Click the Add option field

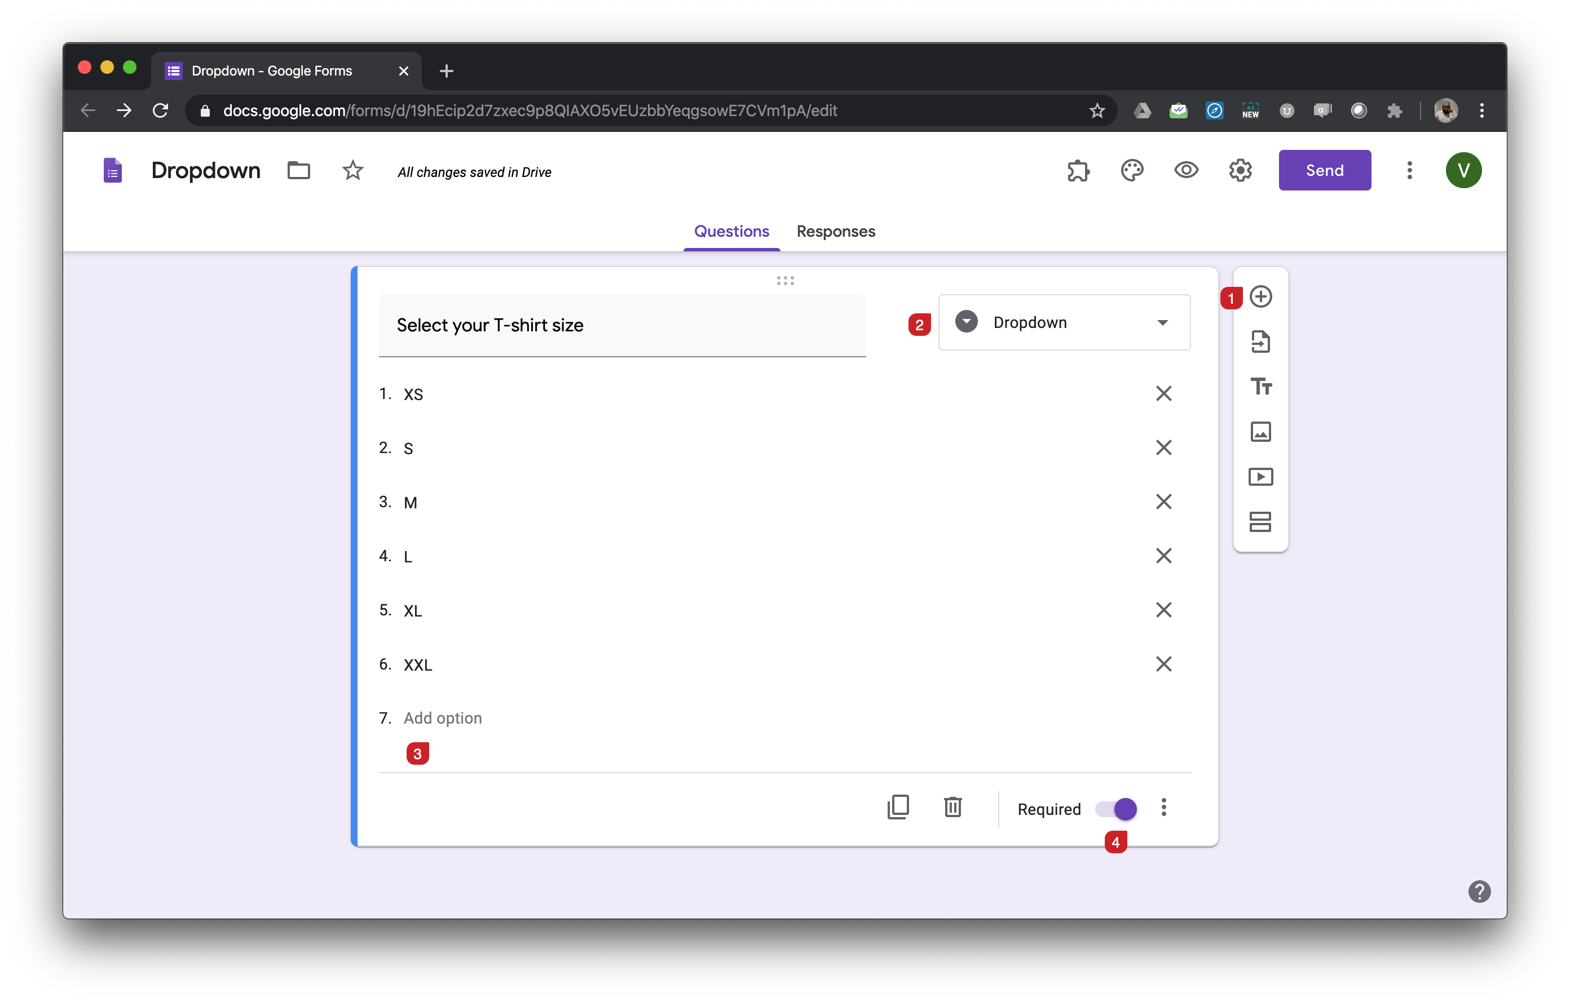(x=443, y=718)
